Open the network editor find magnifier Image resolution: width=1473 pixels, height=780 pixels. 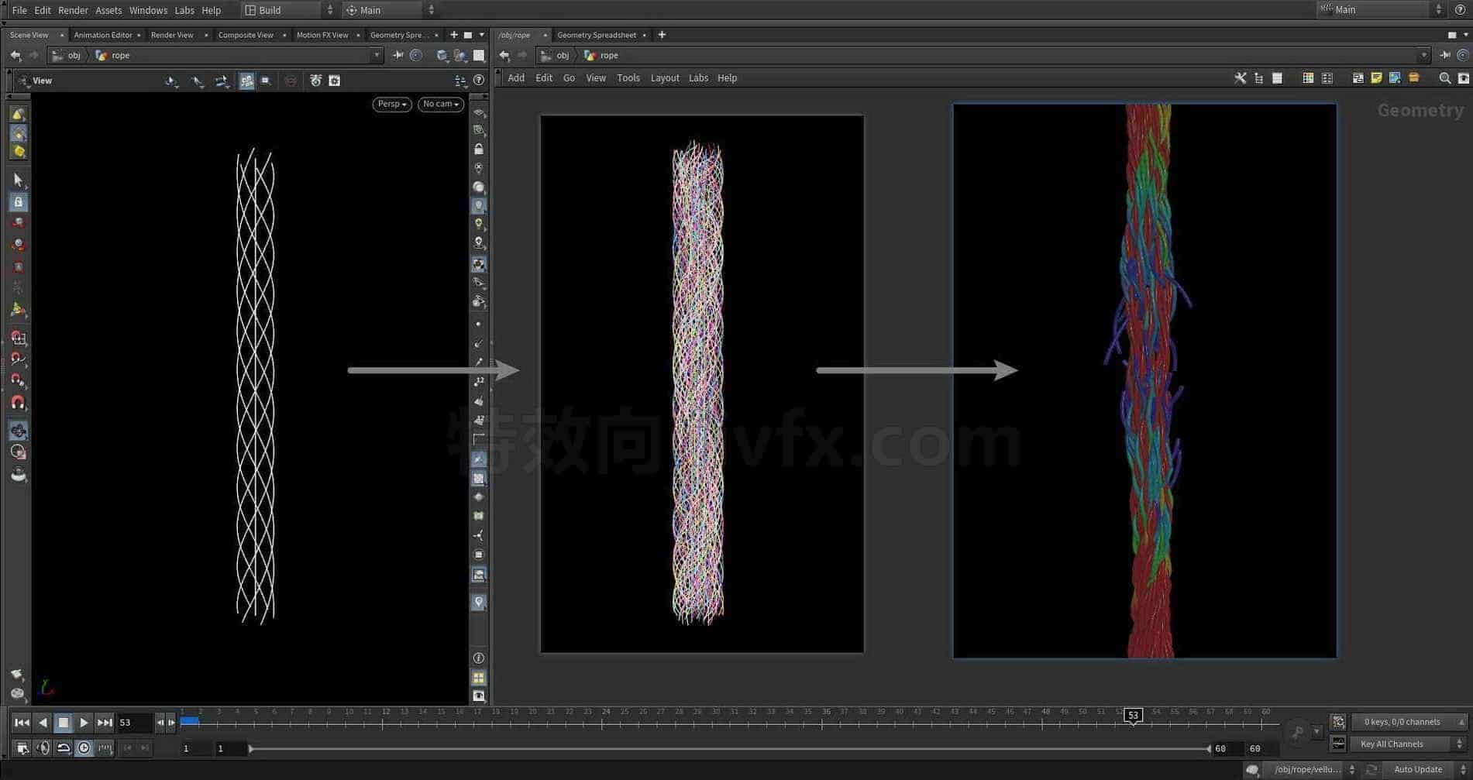1444,77
